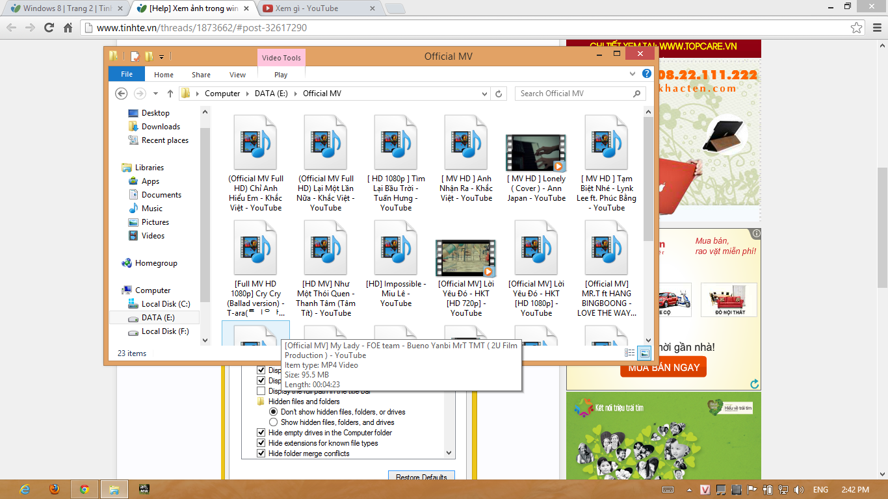888x499 pixels.
Task: Select 'Don't show hidden files, folders, or drives'
Action: tap(274, 412)
